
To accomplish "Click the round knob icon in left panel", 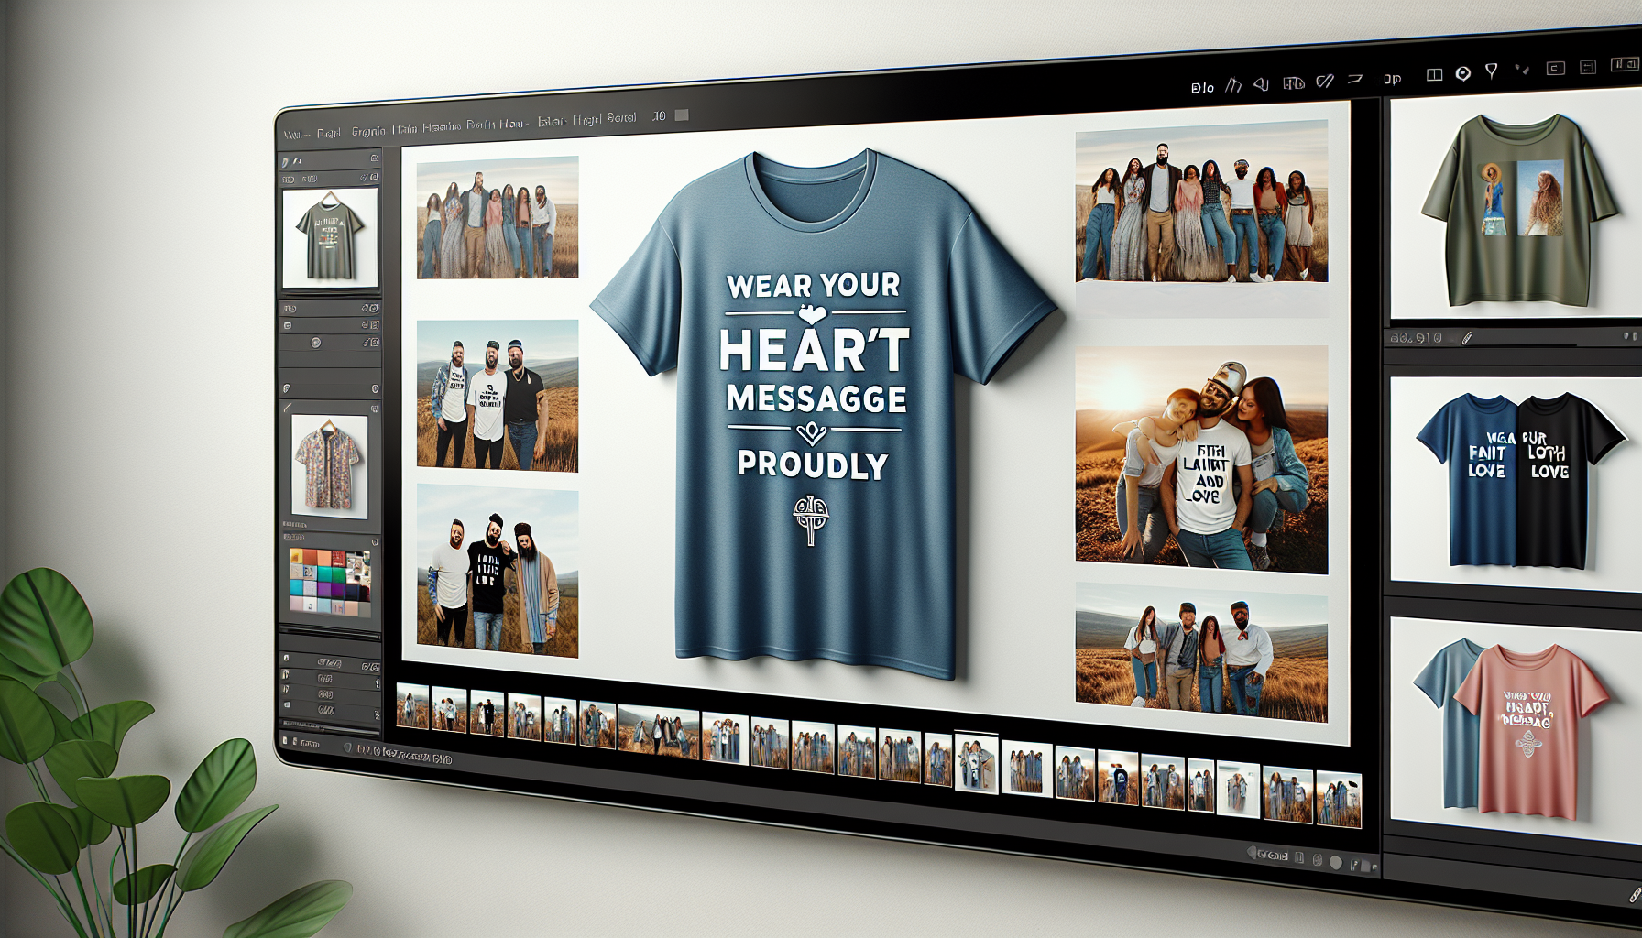I will 316,343.
